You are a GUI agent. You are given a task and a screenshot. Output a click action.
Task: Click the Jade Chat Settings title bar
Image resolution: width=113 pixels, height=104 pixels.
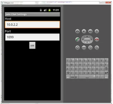[32, 14]
